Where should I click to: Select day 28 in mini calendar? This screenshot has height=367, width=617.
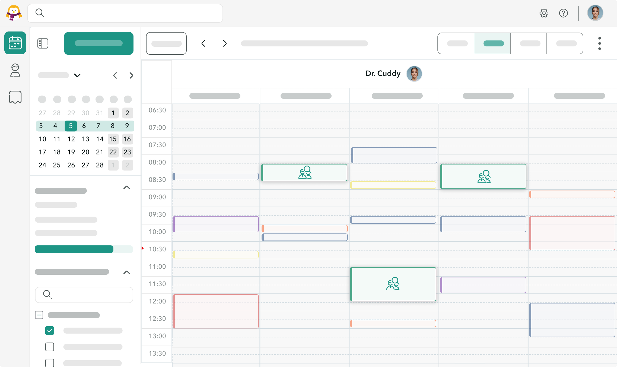pyautogui.click(x=100, y=165)
